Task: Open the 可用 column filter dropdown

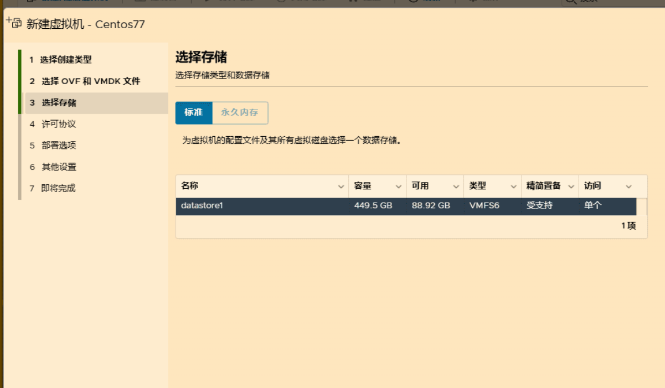Action: pos(456,187)
